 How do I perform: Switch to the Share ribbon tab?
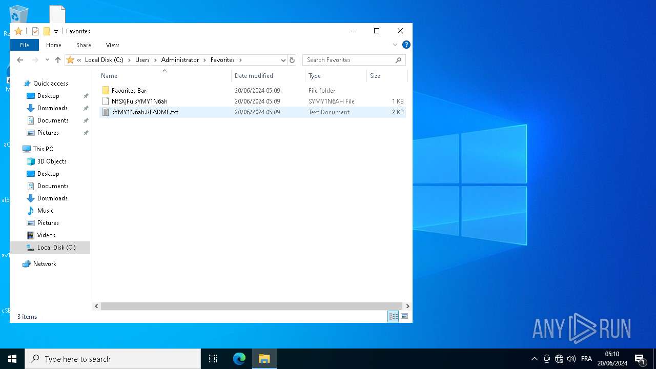84,45
